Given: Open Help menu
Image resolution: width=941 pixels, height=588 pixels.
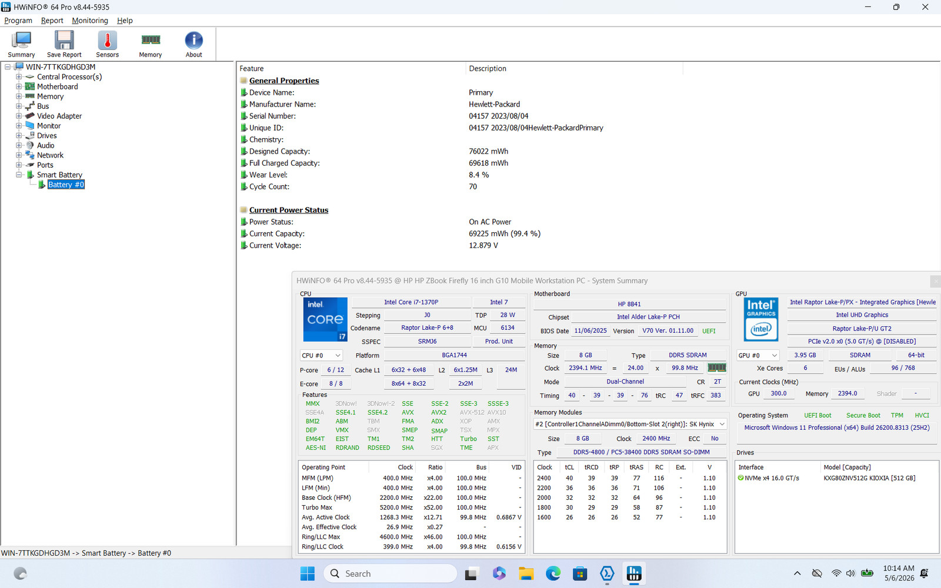Looking at the screenshot, I should coord(125,21).
